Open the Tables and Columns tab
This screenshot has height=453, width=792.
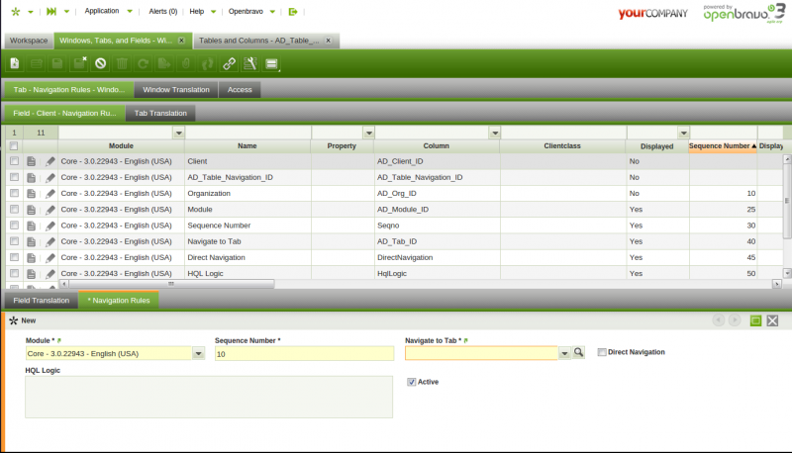tap(262, 41)
